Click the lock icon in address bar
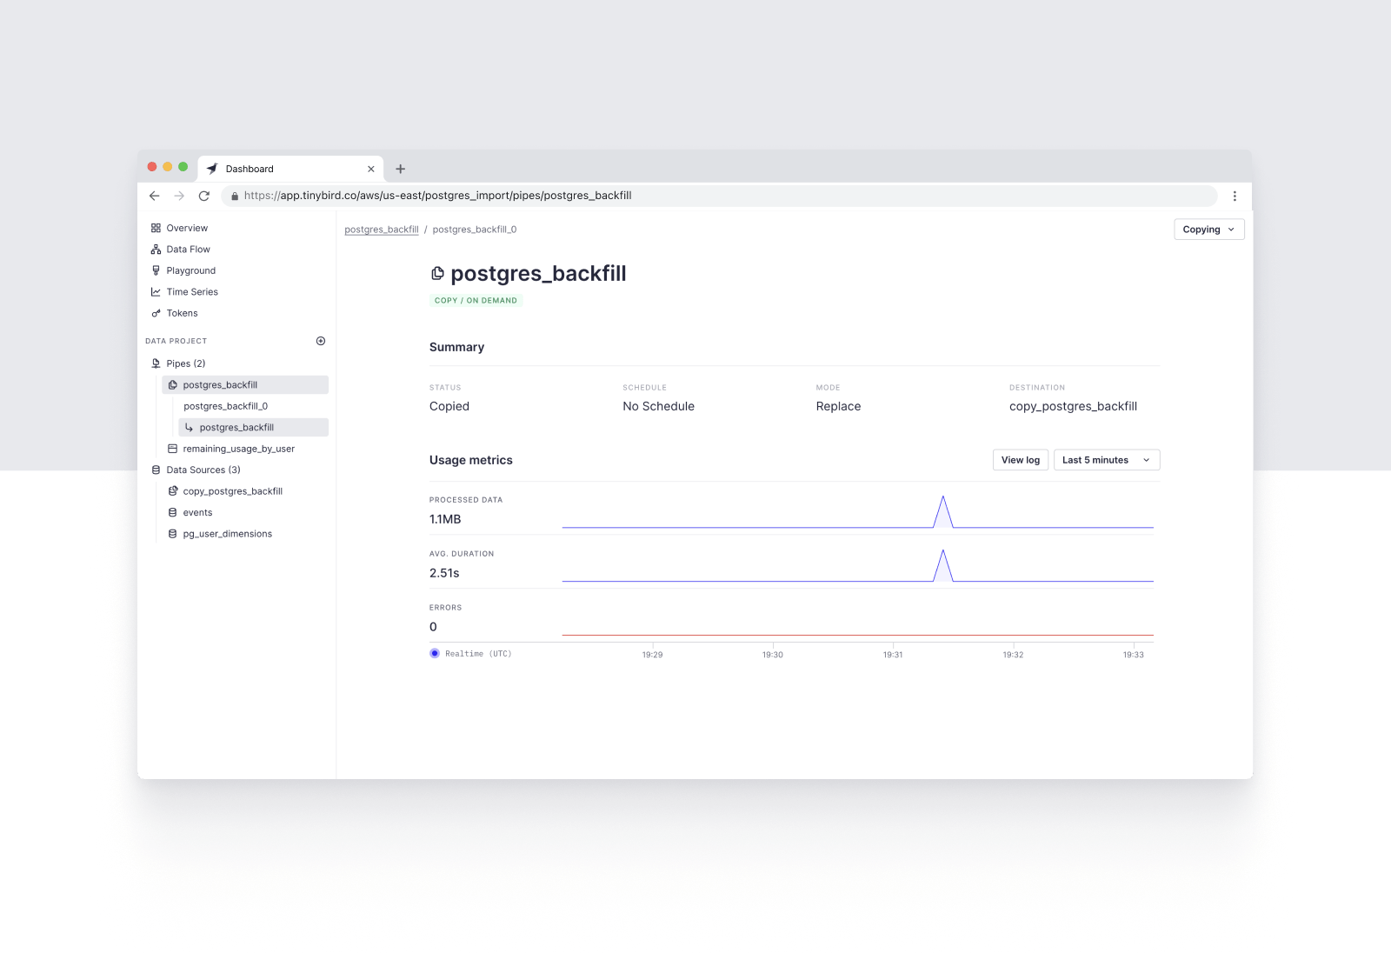 point(235,197)
